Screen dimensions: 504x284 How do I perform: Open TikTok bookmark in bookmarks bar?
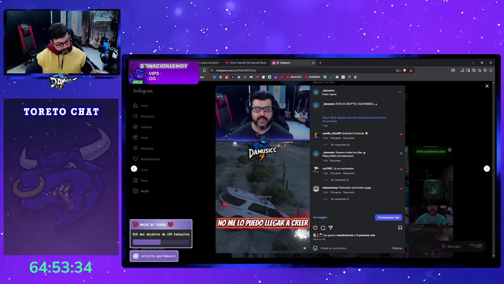(233, 77)
